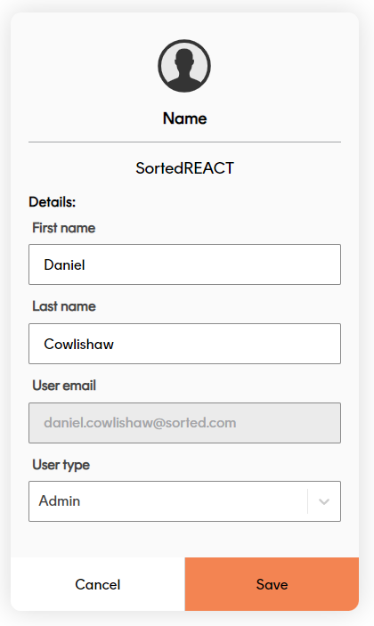Click the user avatar silhouette icon
The height and width of the screenshot is (626, 374).
[184, 66]
